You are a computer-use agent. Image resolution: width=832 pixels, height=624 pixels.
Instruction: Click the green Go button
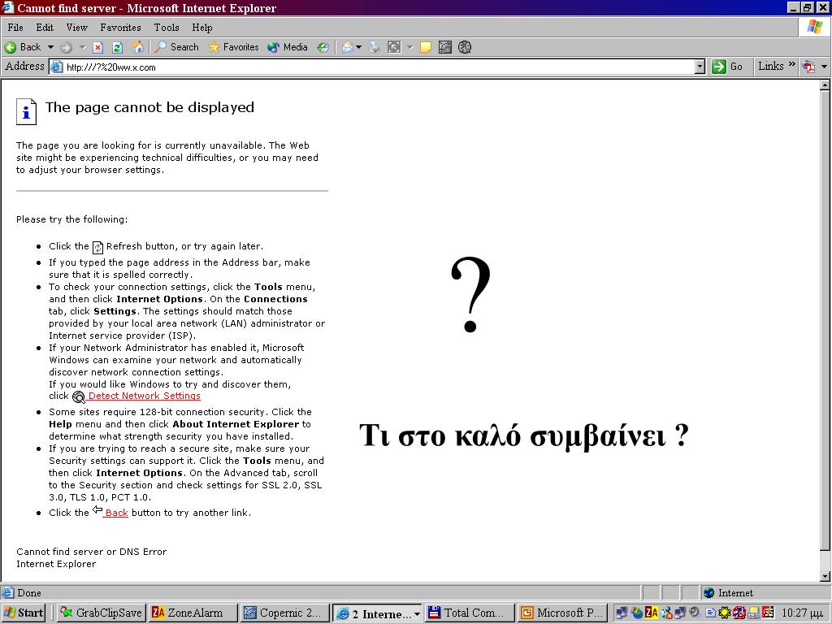pos(727,67)
